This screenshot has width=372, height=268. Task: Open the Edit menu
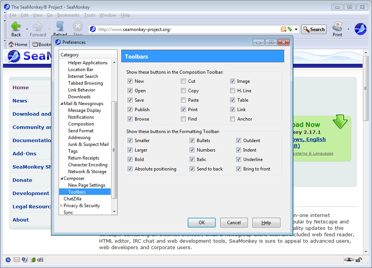point(25,15)
